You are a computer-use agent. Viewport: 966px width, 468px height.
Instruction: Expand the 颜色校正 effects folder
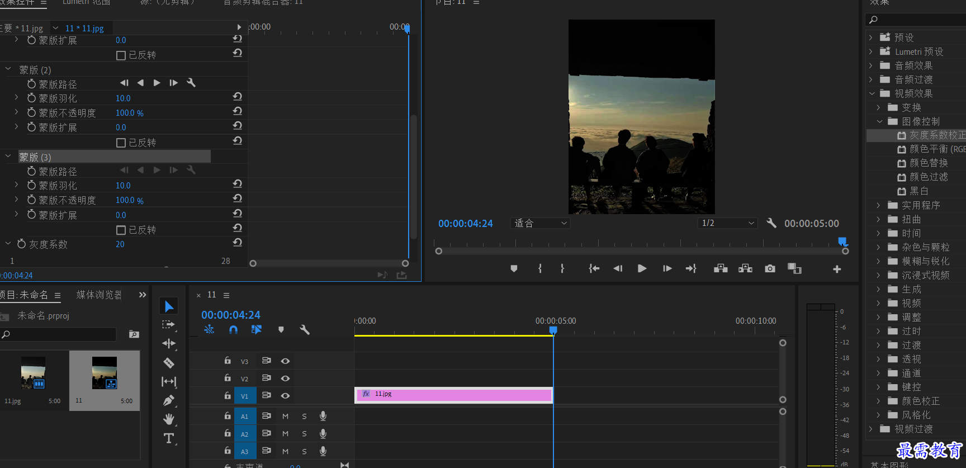878,401
